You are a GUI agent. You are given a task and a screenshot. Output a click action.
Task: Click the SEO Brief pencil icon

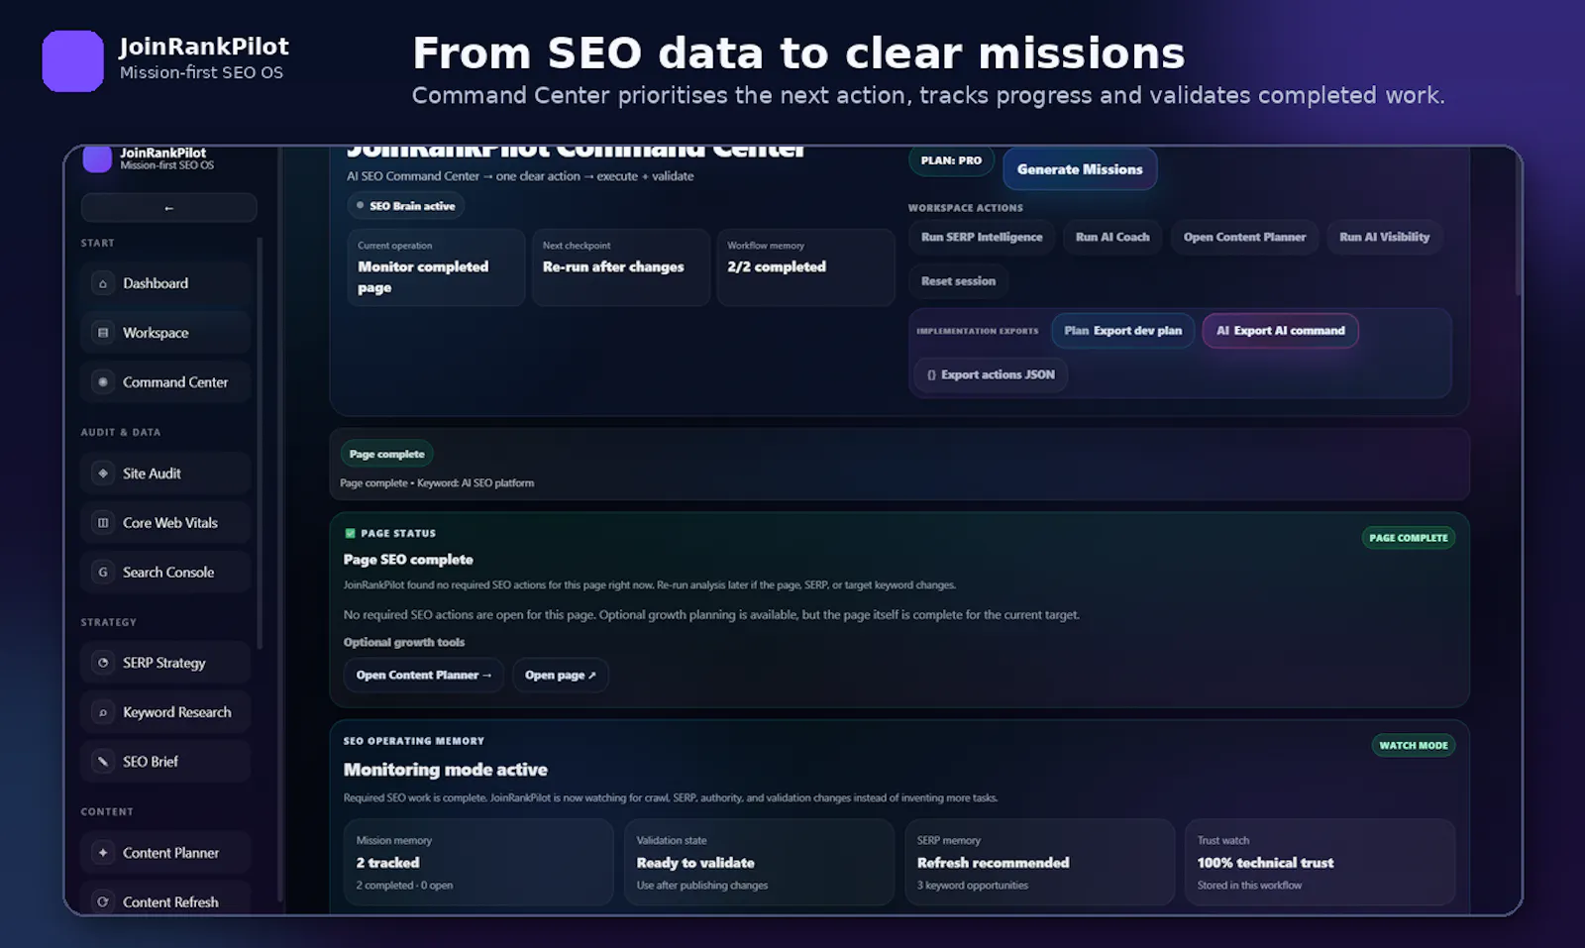tap(103, 762)
